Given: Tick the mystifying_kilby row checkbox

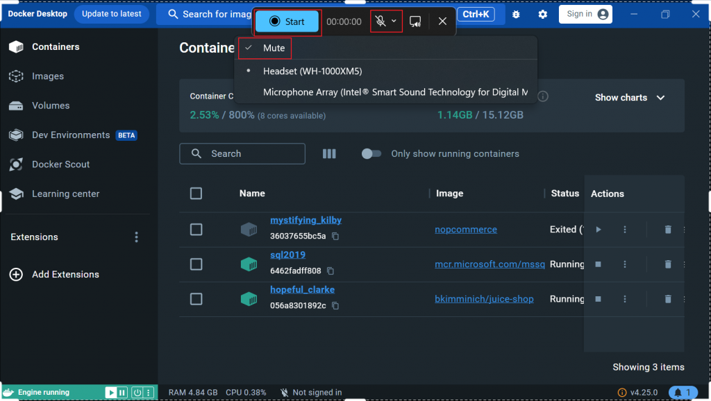Looking at the screenshot, I should [x=196, y=229].
